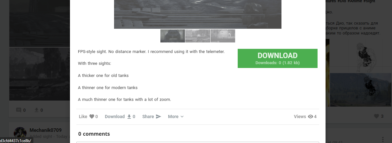
Task: Click the heart icon with 3 likes
Action: (x=376, y=116)
